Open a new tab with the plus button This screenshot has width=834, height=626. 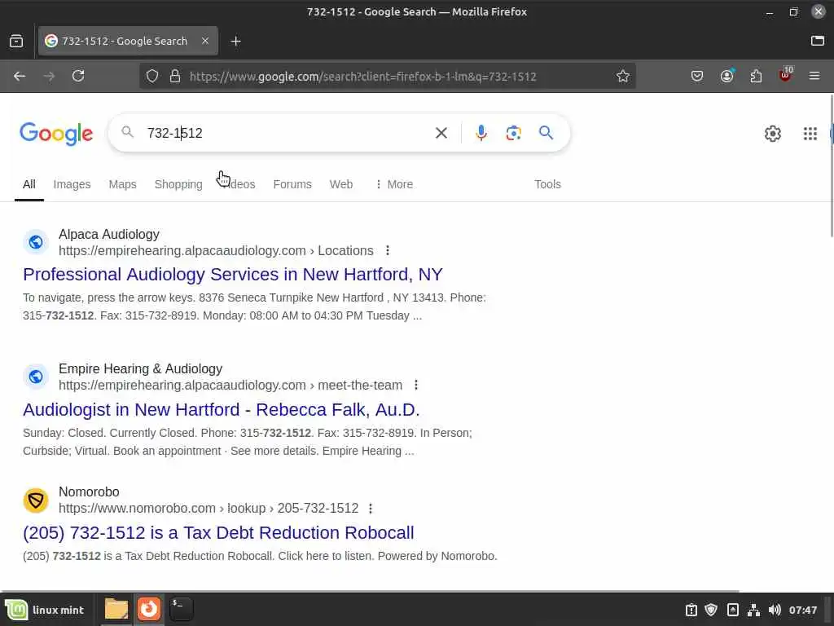pyautogui.click(x=235, y=41)
